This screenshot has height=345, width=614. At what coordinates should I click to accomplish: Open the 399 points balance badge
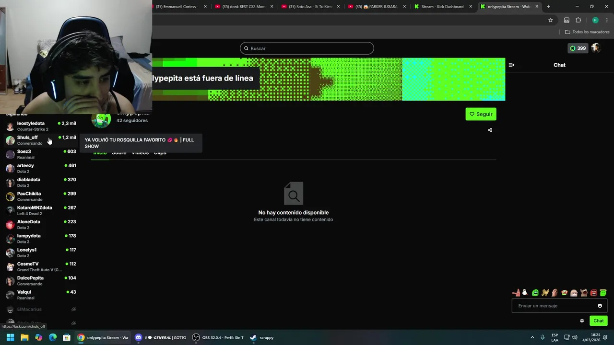coord(578,48)
